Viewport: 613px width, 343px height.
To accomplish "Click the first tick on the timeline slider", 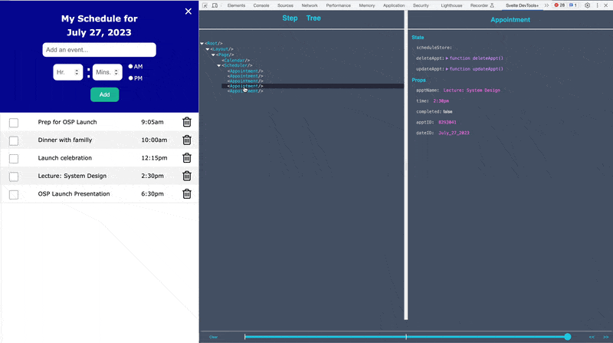I will 245,337.
